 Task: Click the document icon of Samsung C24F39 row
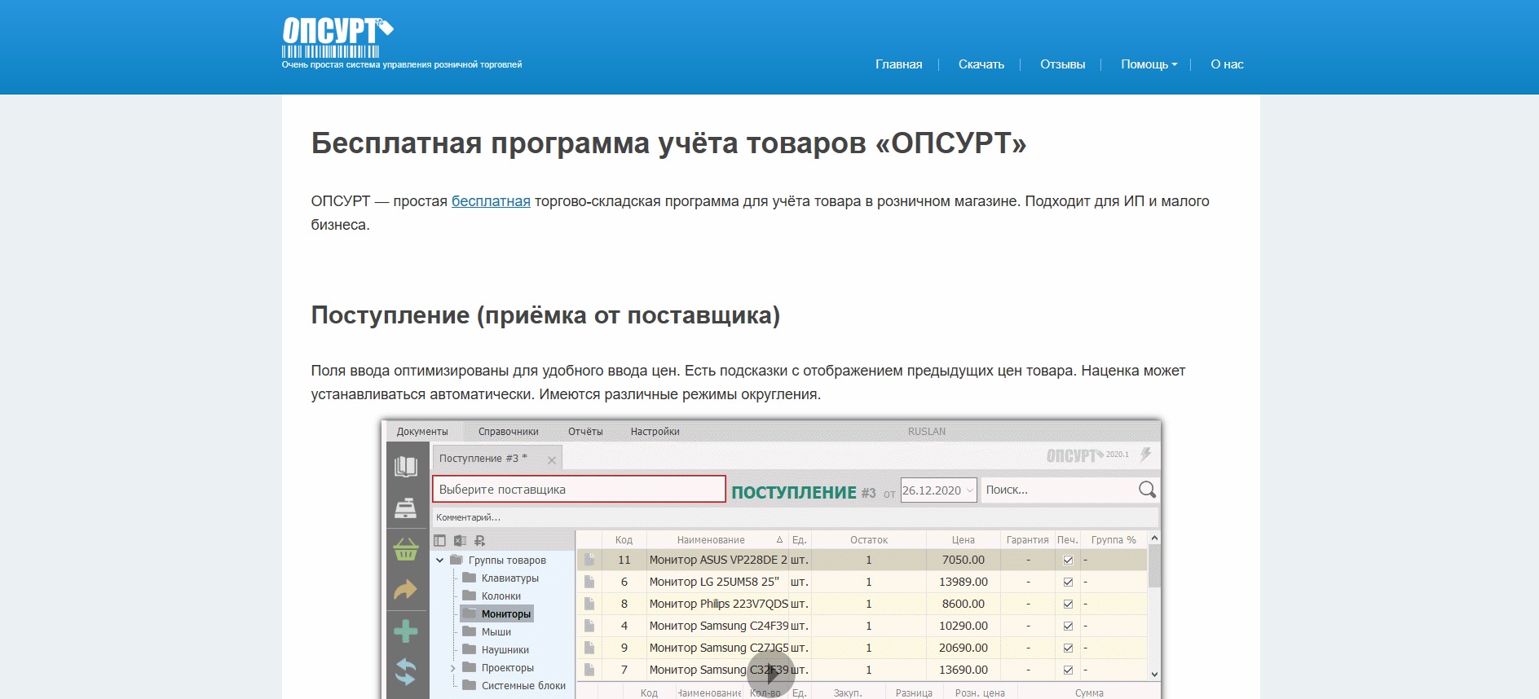589,626
